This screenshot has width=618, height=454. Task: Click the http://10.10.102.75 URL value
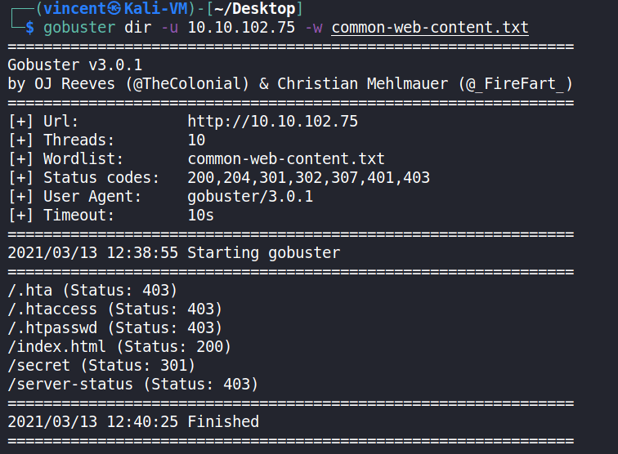[272, 122]
